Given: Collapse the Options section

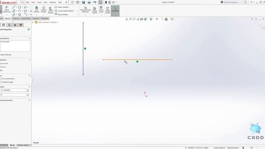Looking at the screenshot, I should point(29,75).
